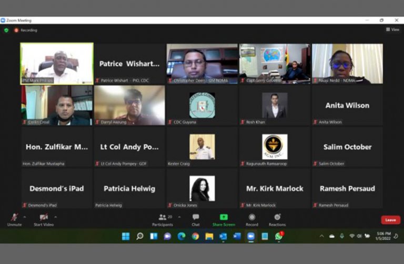Select Capt Gerry Gouveia video tile
Viewport: 404px width, 264px height.
[x=275, y=64]
